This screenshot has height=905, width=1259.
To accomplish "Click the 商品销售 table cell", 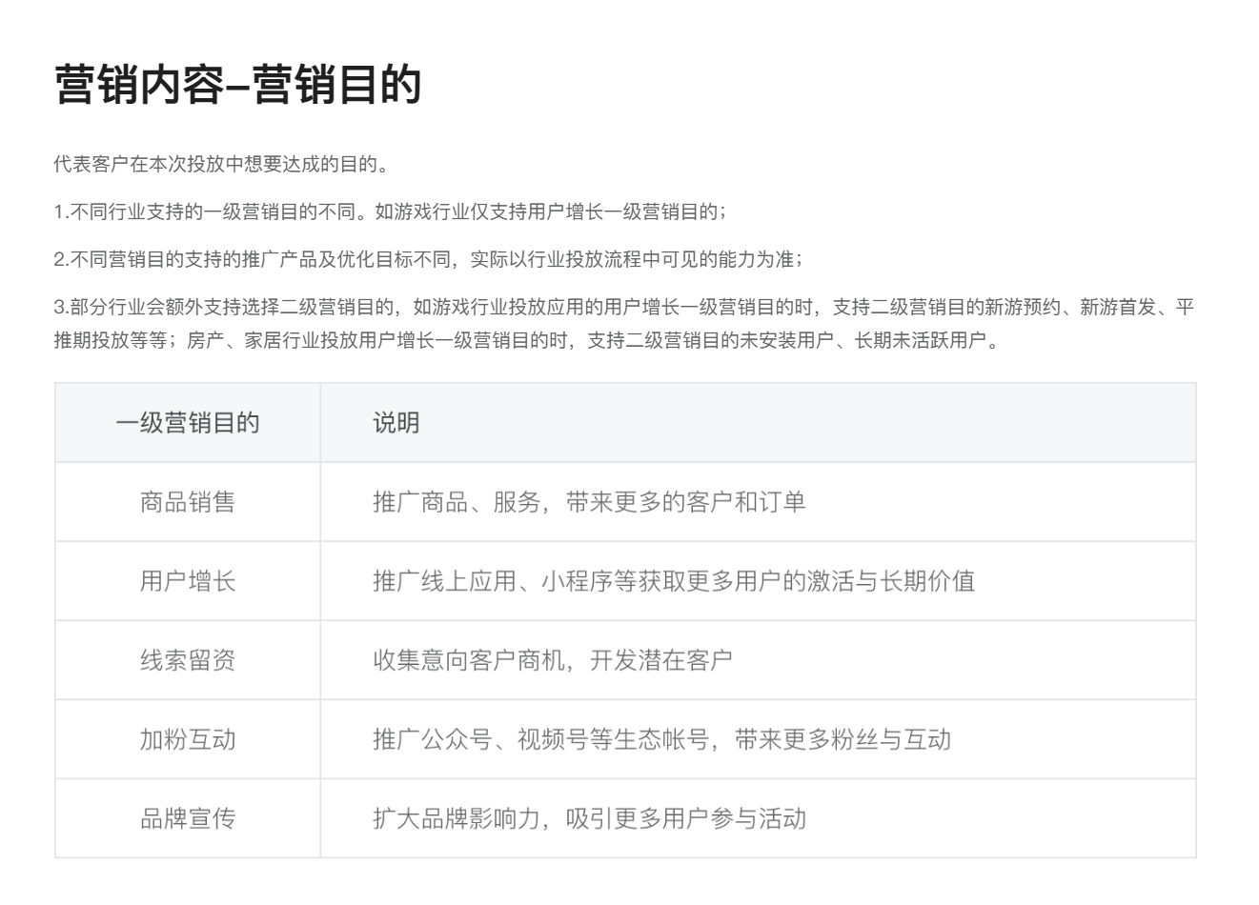I will (188, 502).
